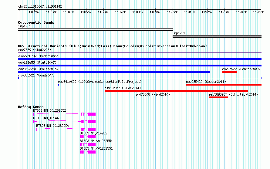
Task: Click the Cytogenetic Bands track title
Action: 36,22
